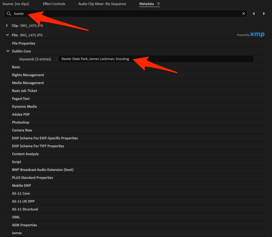Switch to the Source (no clips) tab
272x237 pixels.
click(15, 4)
